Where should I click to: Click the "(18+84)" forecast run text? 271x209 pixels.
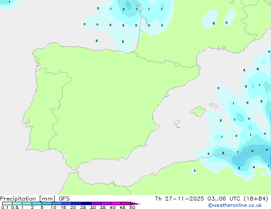256,199
